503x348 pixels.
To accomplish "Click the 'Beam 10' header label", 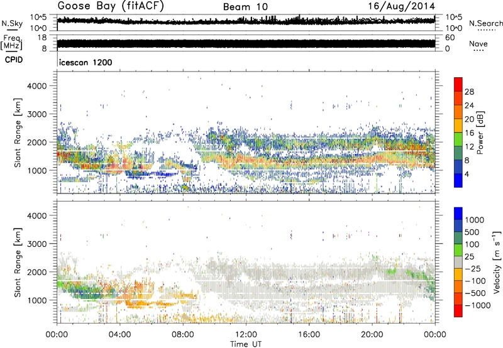I will point(245,7).
